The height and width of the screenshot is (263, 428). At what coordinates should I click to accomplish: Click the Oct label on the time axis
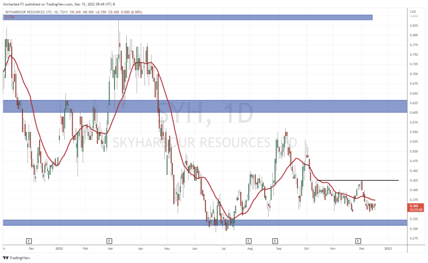click(306, 249)
